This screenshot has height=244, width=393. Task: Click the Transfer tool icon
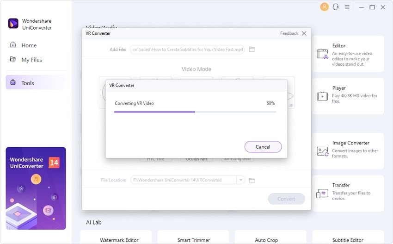[322, 193]
